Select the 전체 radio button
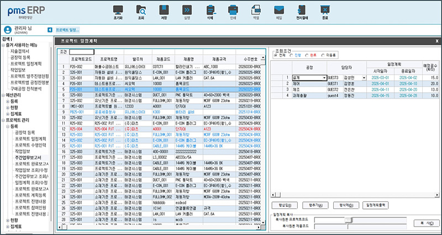The width and height of the screenshot is (442, 235). click(276, 56)
